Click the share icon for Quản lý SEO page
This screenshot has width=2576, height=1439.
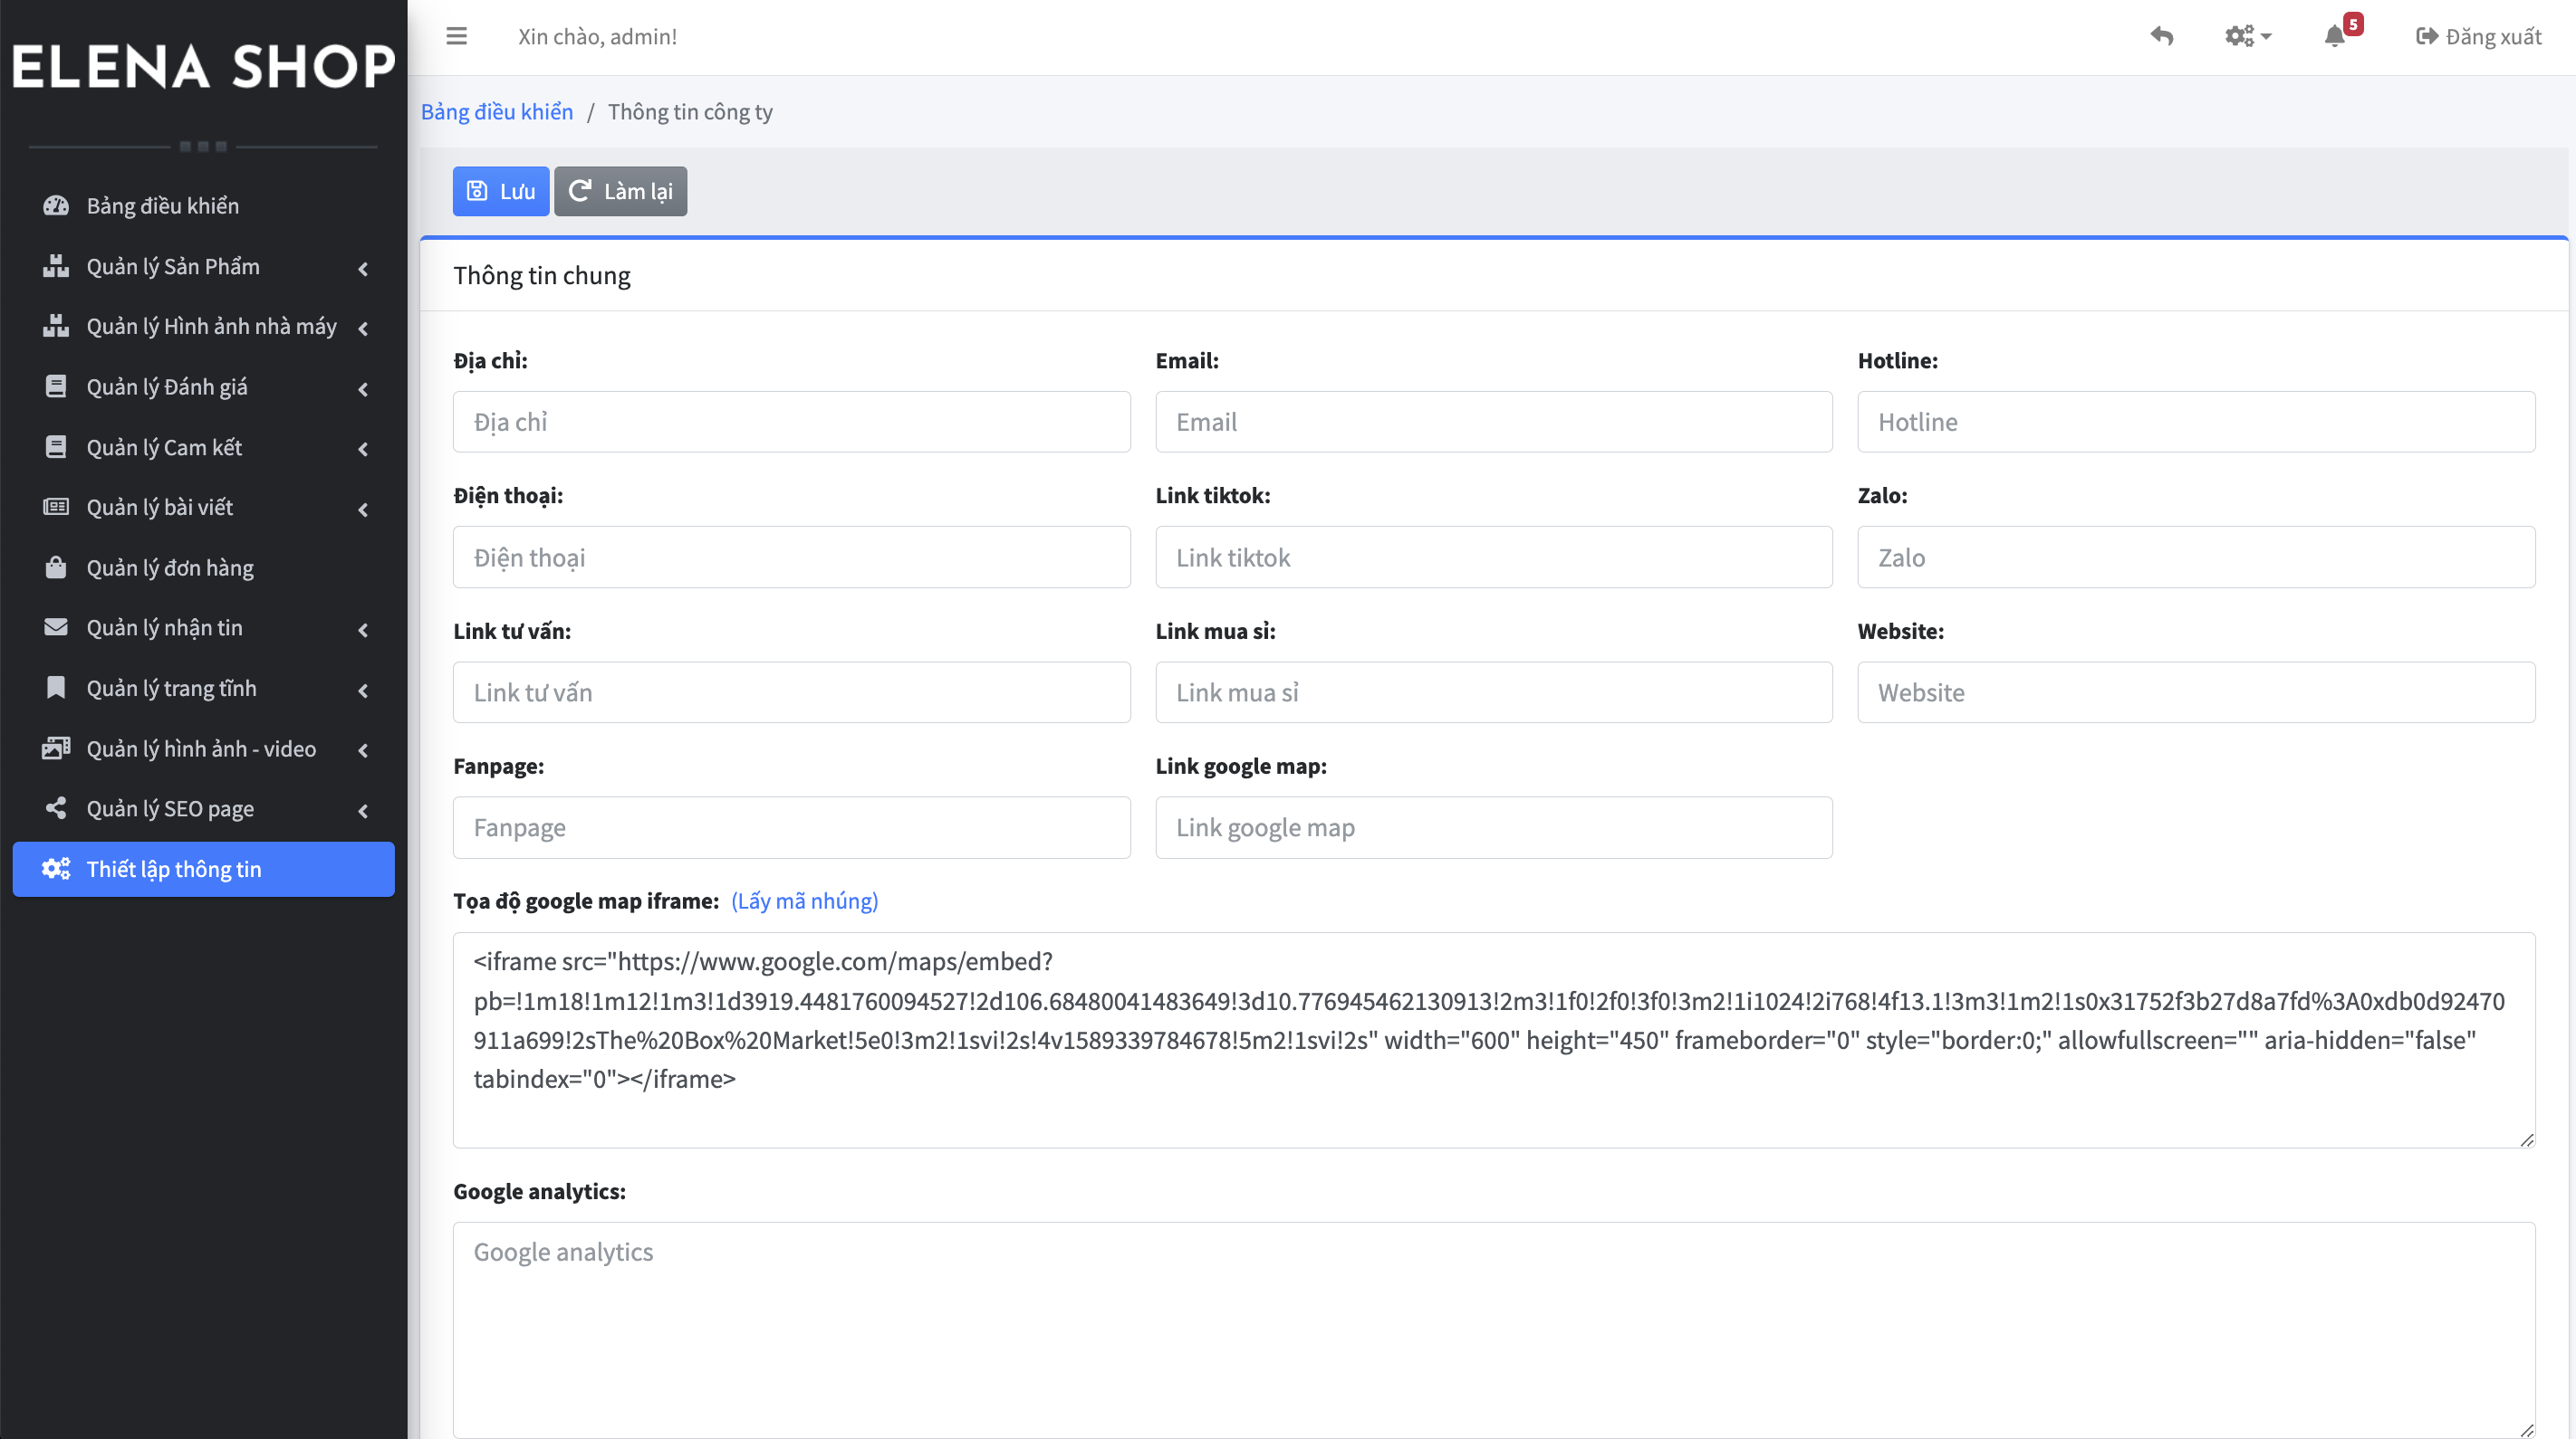56,808
